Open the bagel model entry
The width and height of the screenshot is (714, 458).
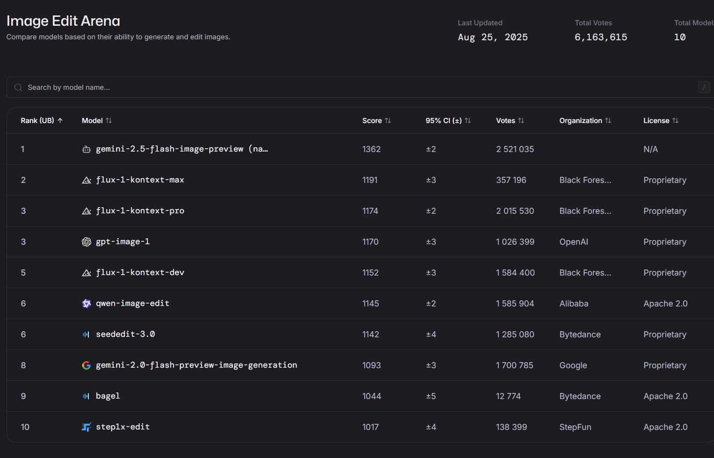click(x=108, y=396)
